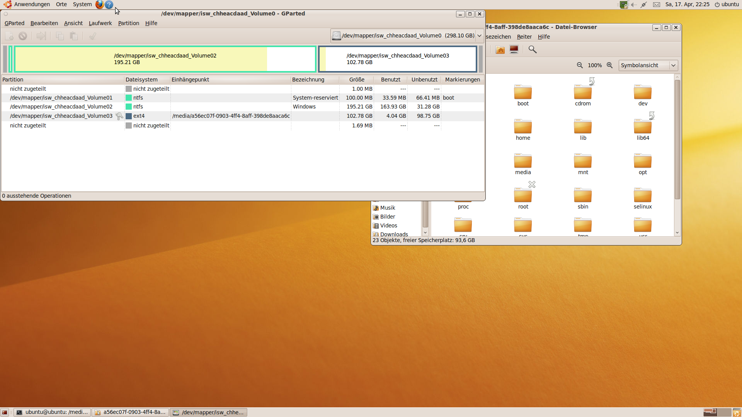Zoom in with the plus magnifier icon
742x417 pixels.
coord(609,65)
